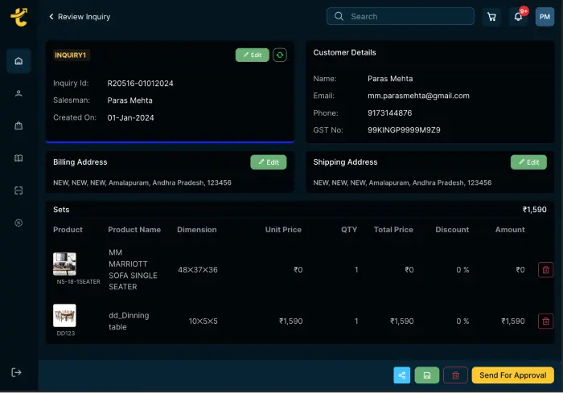Go back using Review Inquiry arrow

pos(51,17)
